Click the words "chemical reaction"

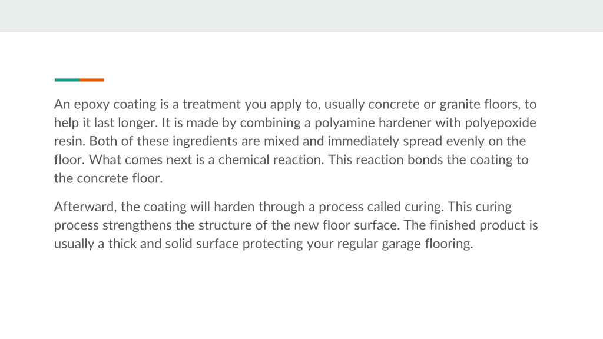[271, 160]
